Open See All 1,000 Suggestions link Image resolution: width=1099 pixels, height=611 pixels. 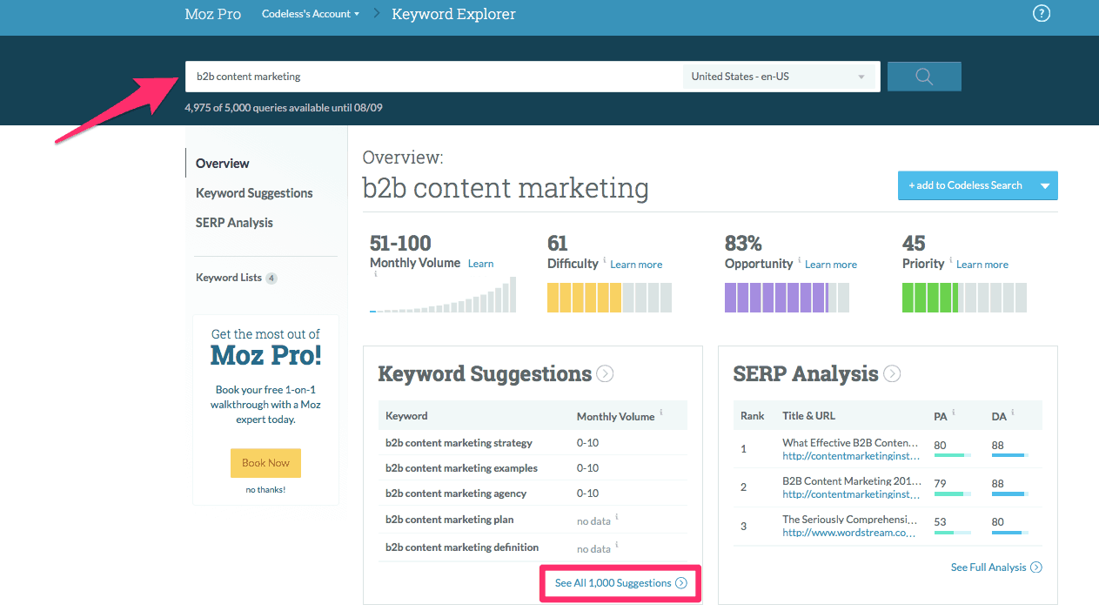pos(621,583)
